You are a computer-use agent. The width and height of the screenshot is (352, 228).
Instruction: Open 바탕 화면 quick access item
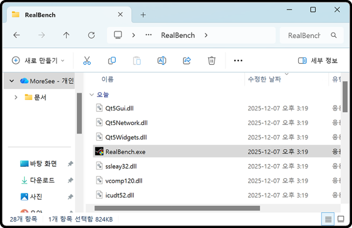38,164
